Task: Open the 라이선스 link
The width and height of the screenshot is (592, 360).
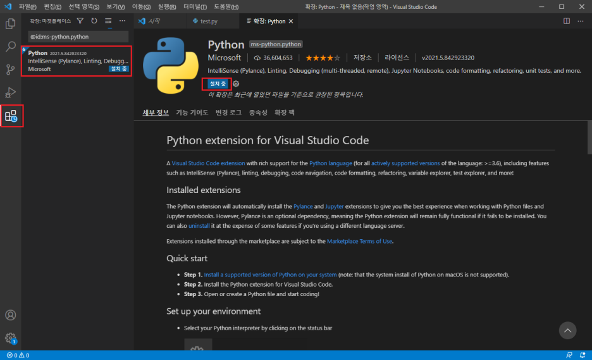Action: [x=397, y=58]
